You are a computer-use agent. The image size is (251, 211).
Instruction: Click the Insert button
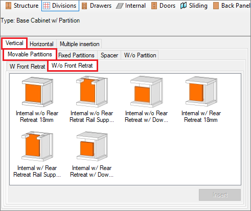220,195
